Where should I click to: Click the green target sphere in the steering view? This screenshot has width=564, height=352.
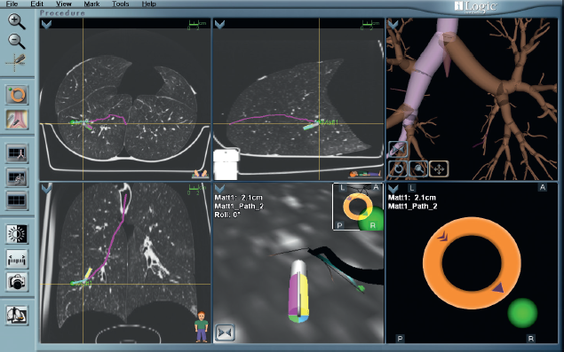522,313
